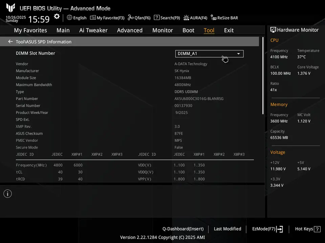Open the English language selector
The height and width of the screenshot is (243, 325).
[77, 18]
